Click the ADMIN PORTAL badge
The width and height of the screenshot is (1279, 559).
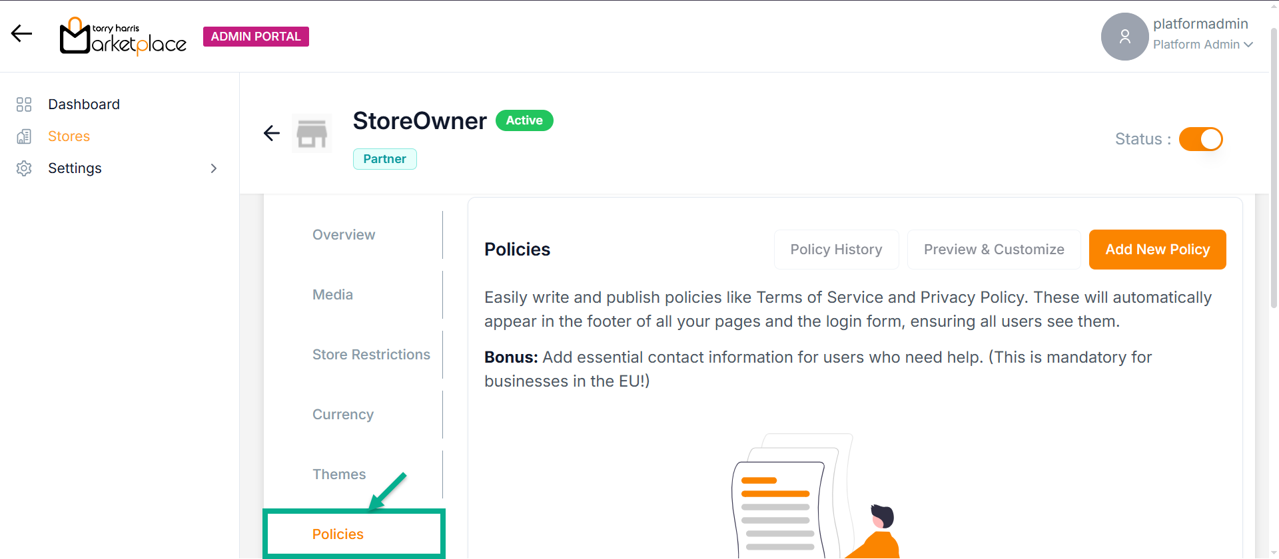tap(256, 37)
